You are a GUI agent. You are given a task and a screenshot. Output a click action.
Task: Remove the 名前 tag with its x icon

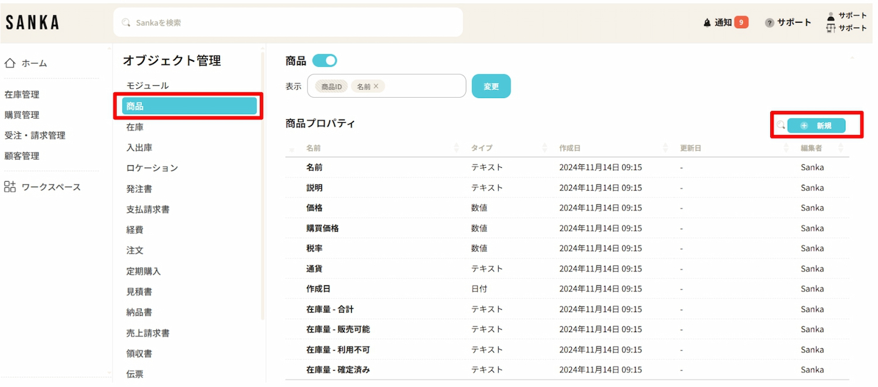pyautogui.click(x=376, y=87)
